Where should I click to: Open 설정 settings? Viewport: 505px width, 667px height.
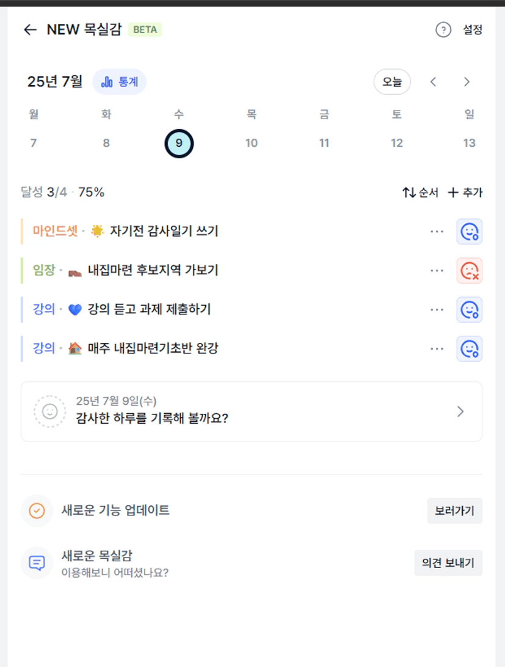point(472,30)
